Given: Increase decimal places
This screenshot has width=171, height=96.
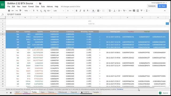Looking at the screenshot, I should 45,11.
